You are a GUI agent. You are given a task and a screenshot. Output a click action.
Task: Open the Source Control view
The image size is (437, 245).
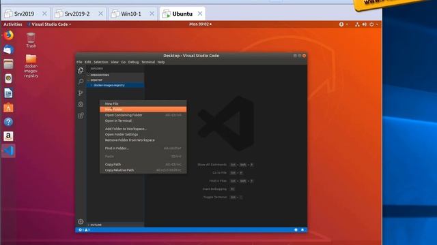click(81, 93)
